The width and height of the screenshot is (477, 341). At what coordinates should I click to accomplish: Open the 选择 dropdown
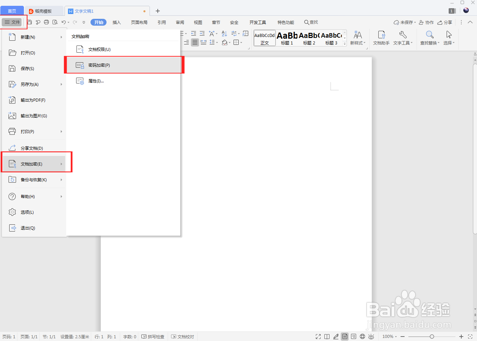(x=449, y=38)
